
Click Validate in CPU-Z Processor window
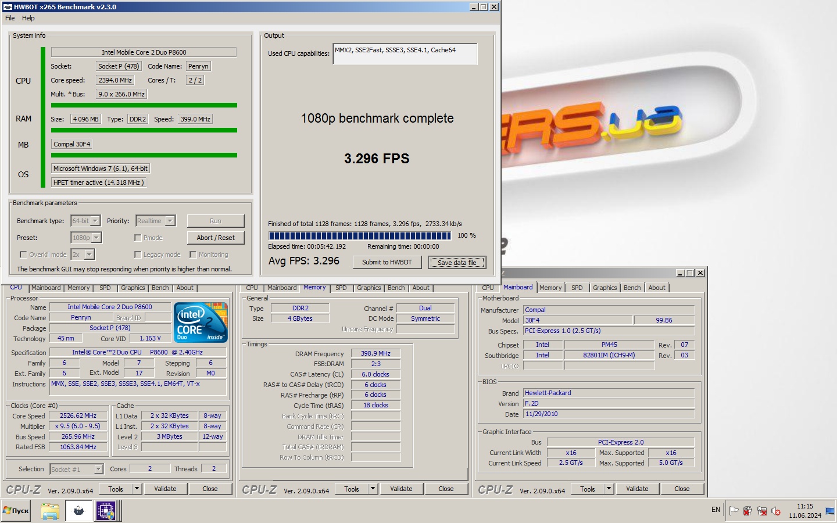165,489
